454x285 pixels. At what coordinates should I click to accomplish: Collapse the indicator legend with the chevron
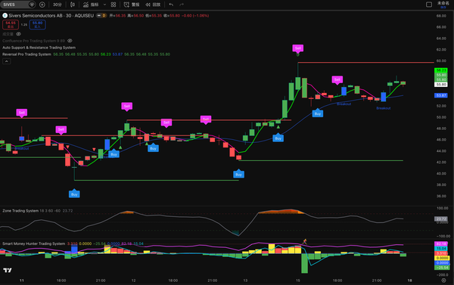[x=6, y=61]
